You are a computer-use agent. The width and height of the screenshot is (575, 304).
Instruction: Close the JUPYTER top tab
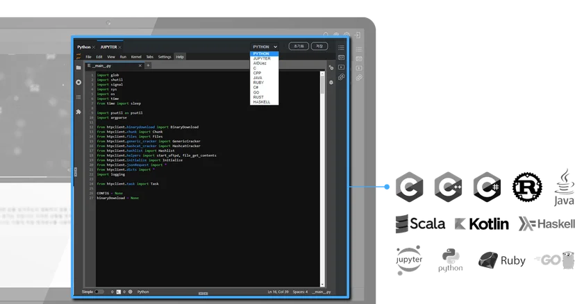[120, 47]
